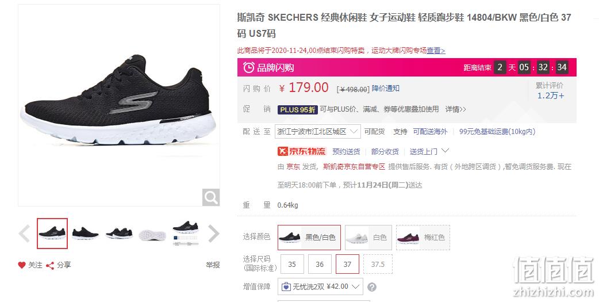The width and height of the screenshot is (599, 302).
Task: Select the 白色 white color option
Action: pyautogui.click(x=368, y=238)
